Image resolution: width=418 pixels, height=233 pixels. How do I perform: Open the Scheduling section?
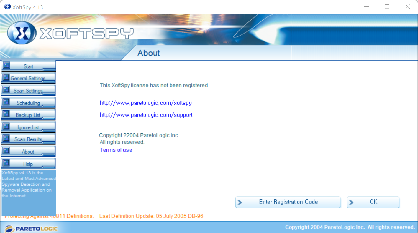click(28, 103)
